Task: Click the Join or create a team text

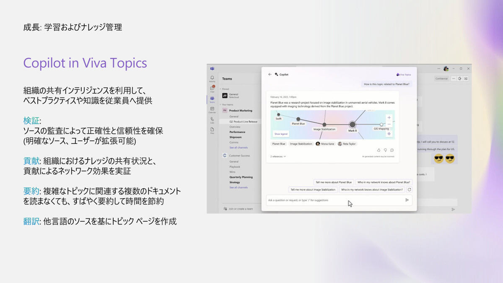Action: coord(241,208)
